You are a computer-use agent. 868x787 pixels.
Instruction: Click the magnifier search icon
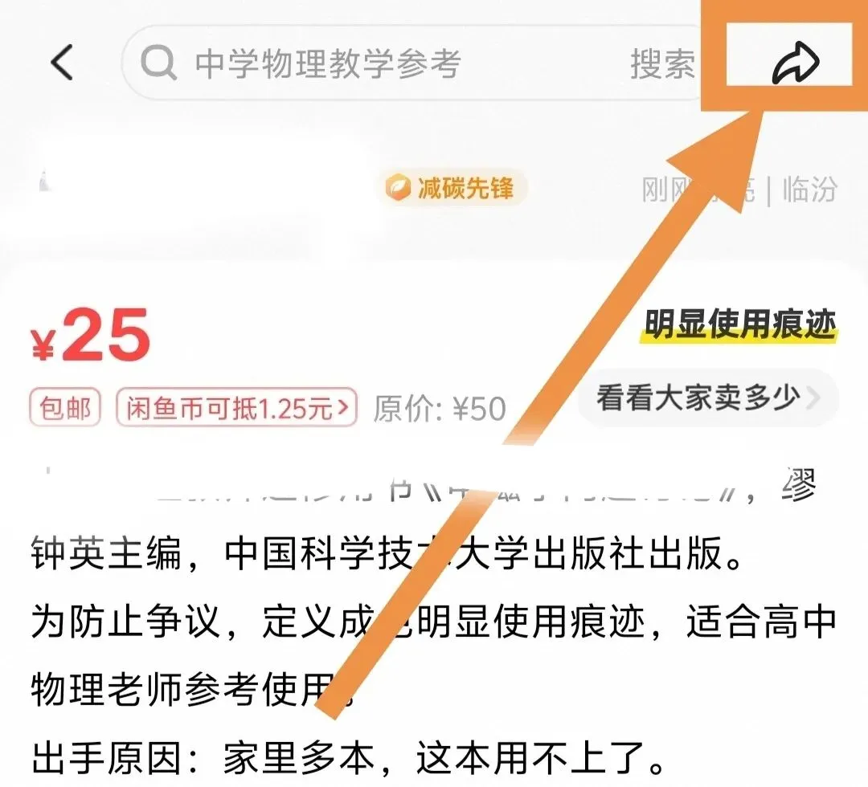pos(158,63)
